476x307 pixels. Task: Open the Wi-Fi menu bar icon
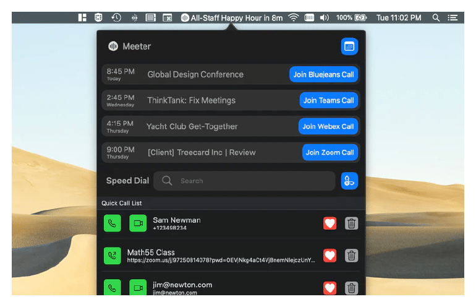(294, 17)
